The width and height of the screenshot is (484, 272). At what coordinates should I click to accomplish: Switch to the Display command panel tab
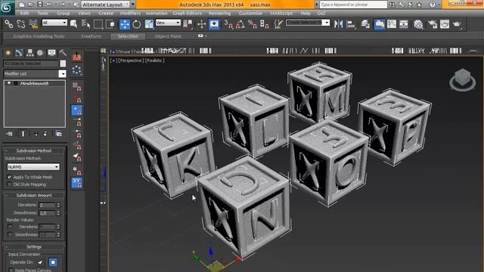point(51,53)
